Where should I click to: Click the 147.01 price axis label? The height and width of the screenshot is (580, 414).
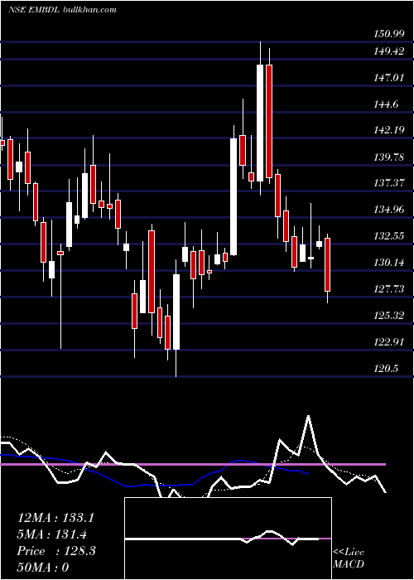[x=388, y=78]
